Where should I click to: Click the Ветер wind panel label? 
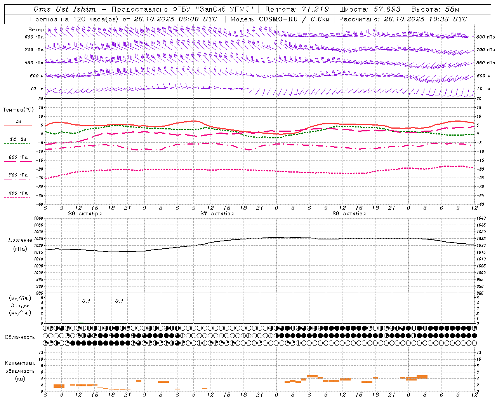tap(36, 30)
